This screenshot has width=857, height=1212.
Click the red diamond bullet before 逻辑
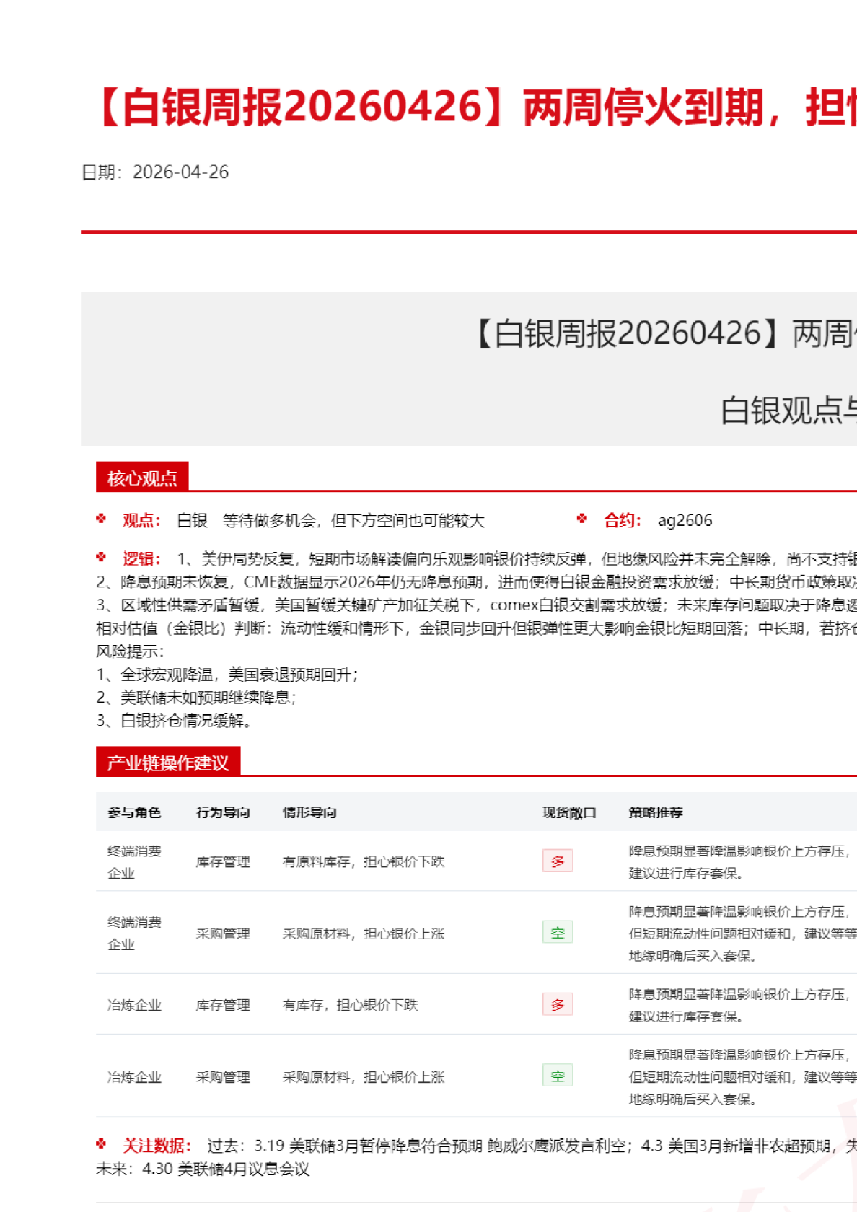(101, 558)
